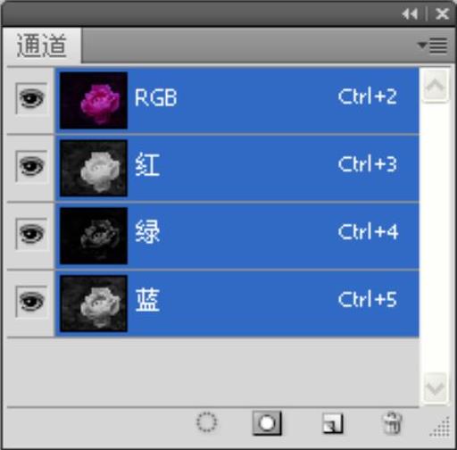Create a new channel icon

pyautogui.click(x=333, y=423)
